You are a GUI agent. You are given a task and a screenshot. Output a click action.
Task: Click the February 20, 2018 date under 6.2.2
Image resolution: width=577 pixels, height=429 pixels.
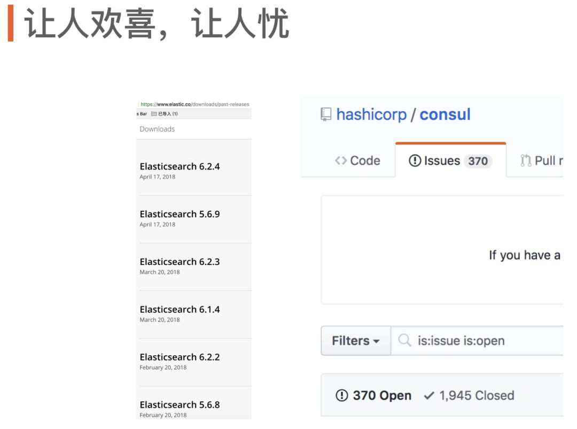coord(163,367)
